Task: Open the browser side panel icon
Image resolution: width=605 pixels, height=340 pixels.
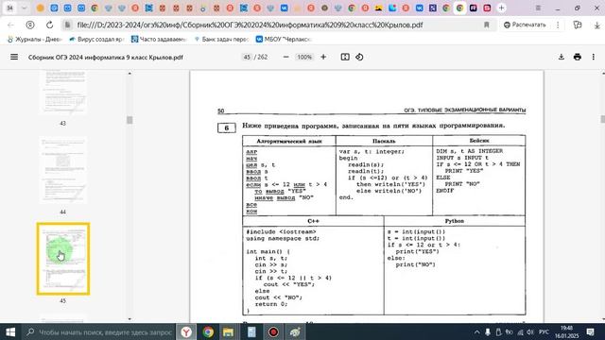Action: pos(578,25)
